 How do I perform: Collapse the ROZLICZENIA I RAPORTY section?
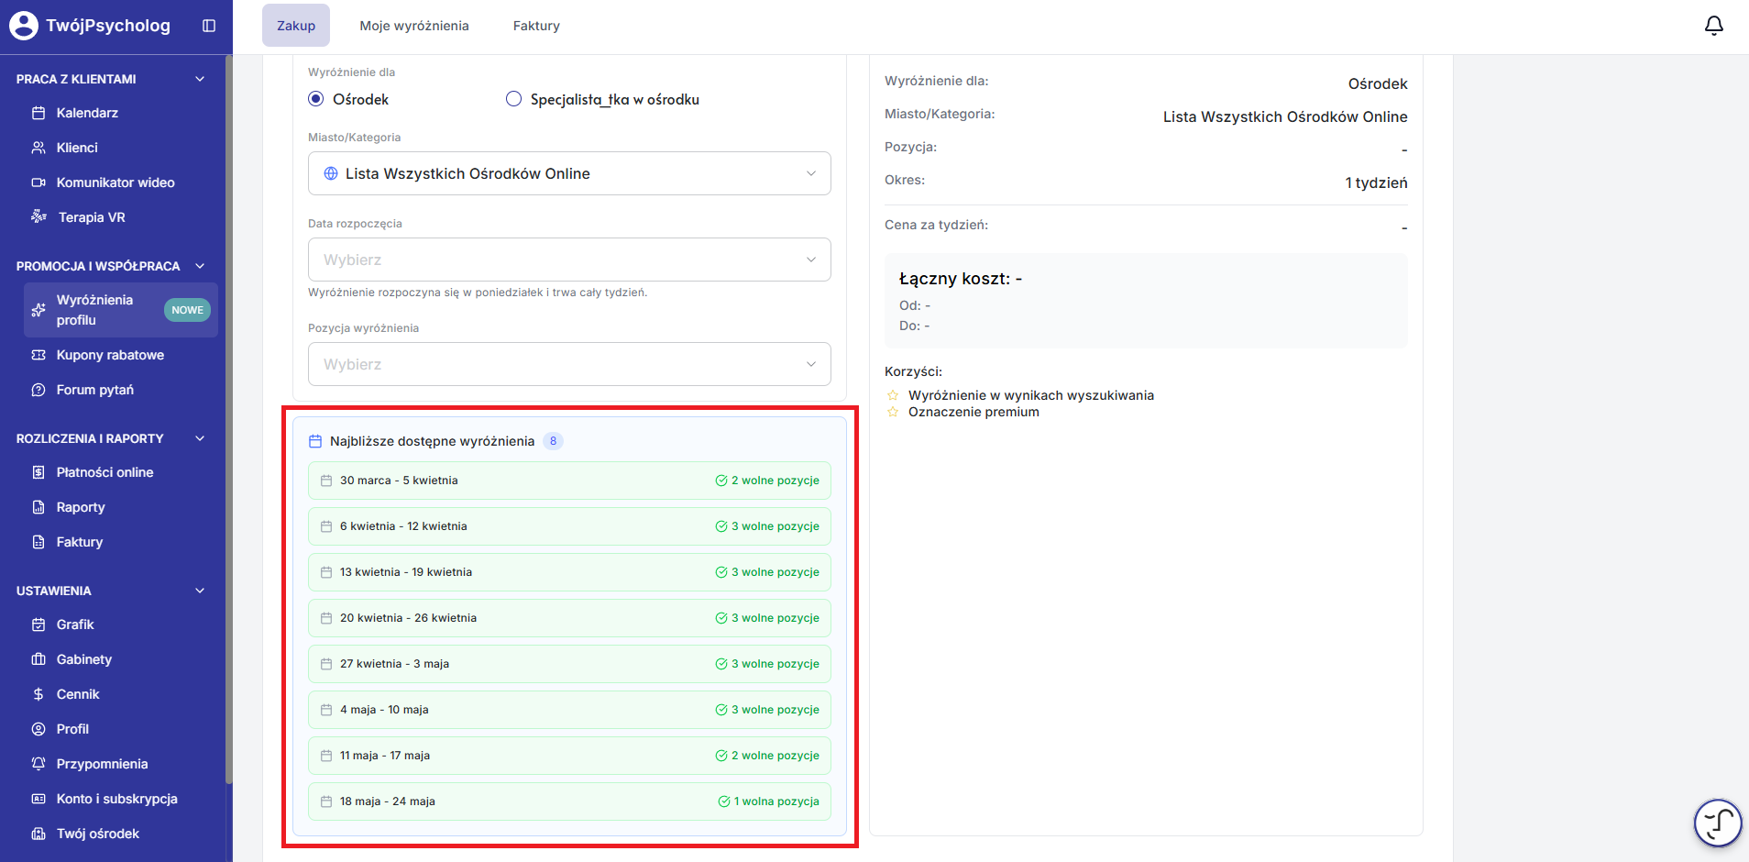click(200, 438)
